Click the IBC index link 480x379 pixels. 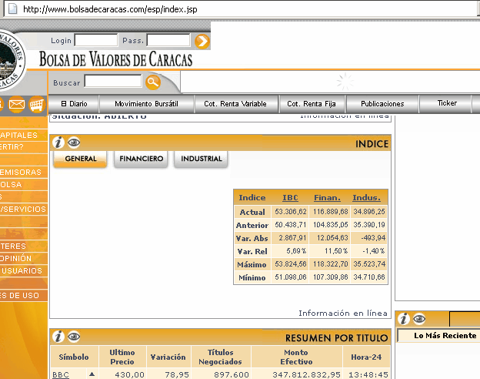coord(290,198)
